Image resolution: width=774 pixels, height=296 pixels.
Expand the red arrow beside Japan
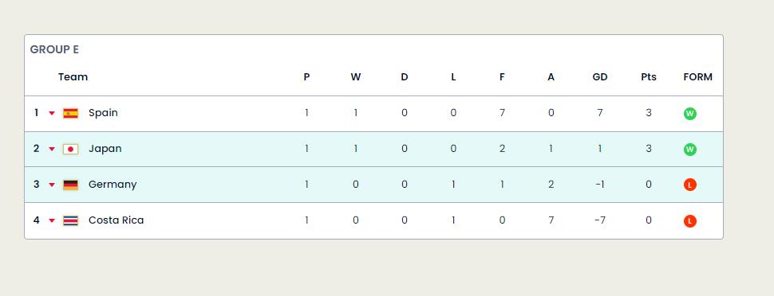coord(52,150)
